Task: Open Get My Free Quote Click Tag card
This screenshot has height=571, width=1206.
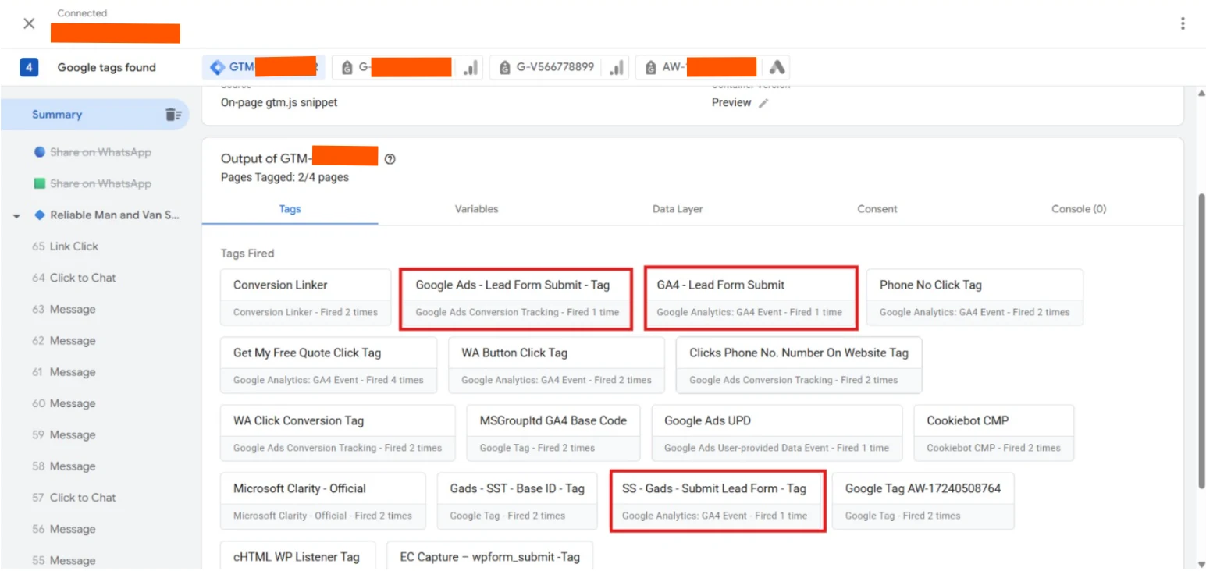Action: click(329, 366)
